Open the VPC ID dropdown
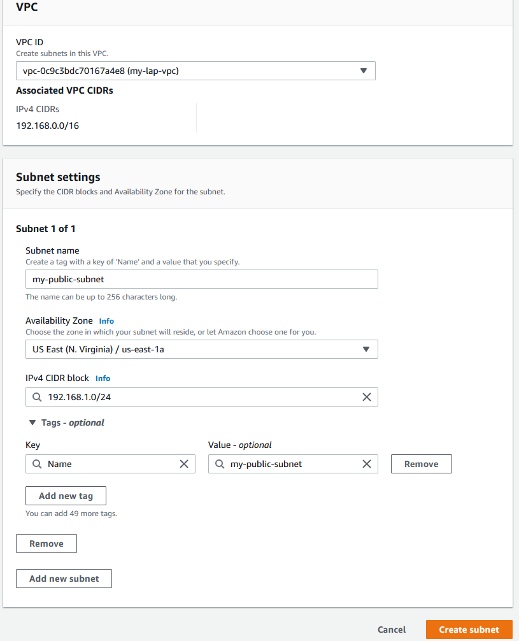Screen dimensions: 519x641 [196, 71]
